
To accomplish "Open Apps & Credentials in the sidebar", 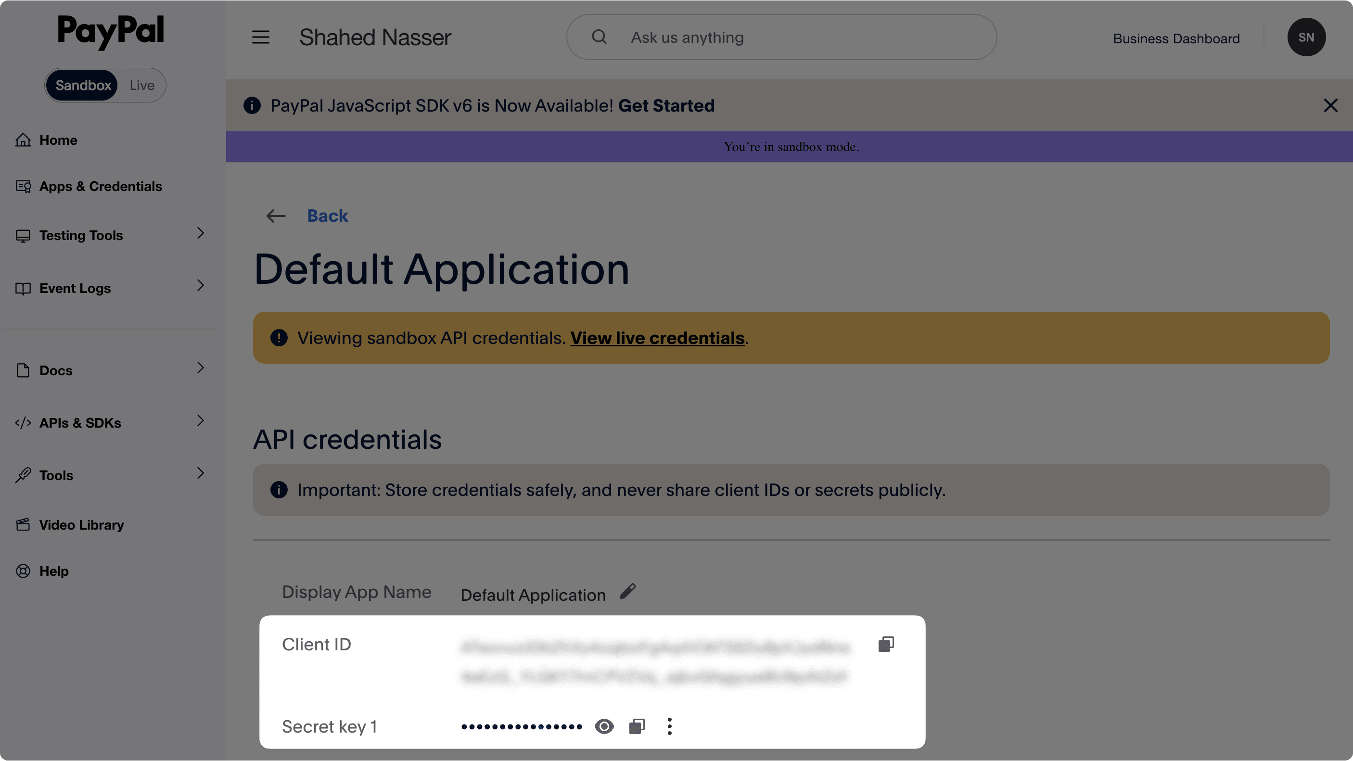I will 100,187.
